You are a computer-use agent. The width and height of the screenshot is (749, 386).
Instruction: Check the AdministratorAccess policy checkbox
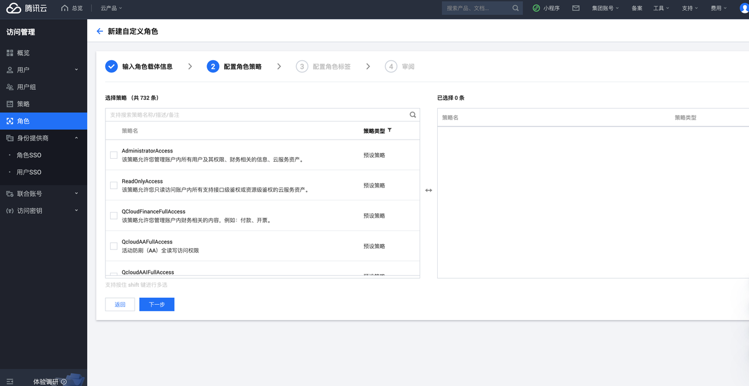click(x=114, y=155)
